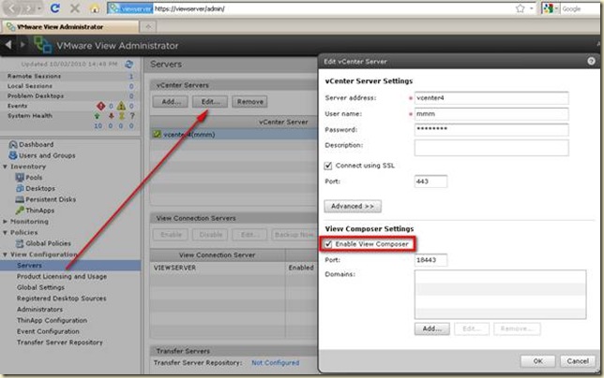Click the VMware View Administrator logo
604x378 pixels.
coord(42,45)
